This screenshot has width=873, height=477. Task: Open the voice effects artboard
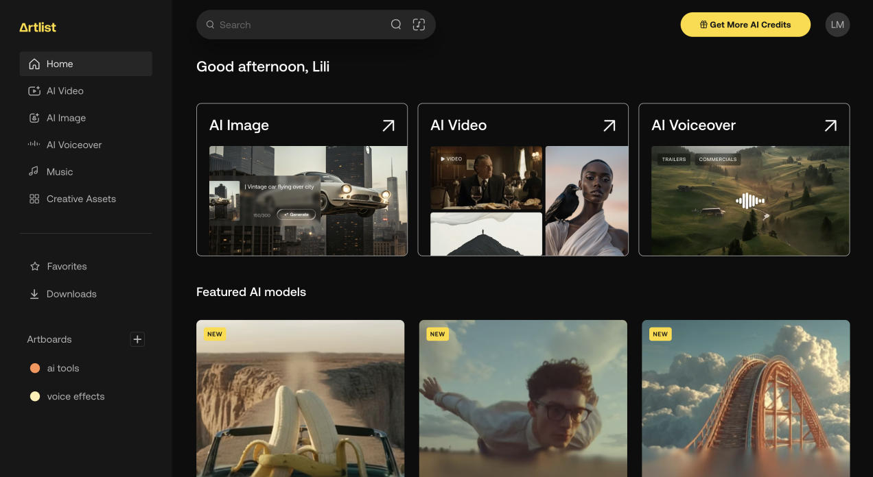[75, 396]
